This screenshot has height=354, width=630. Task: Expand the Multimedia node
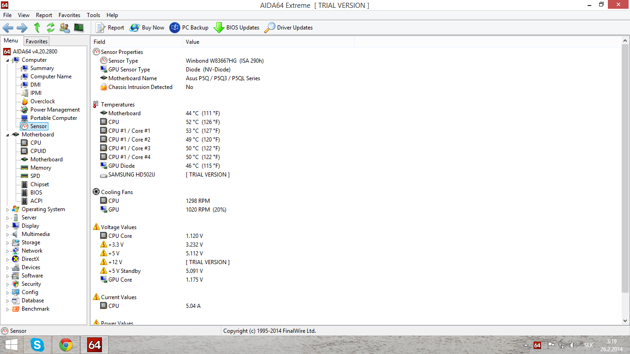7,235
